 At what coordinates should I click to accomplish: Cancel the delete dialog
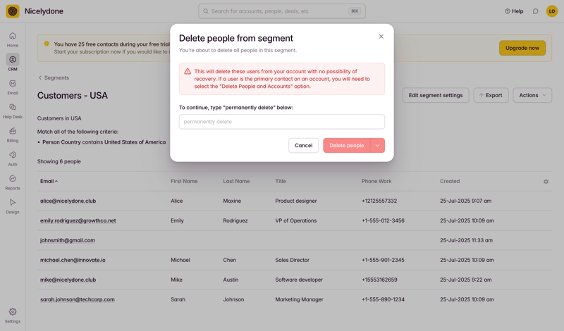pyautogui.click(x=304, y=145)
